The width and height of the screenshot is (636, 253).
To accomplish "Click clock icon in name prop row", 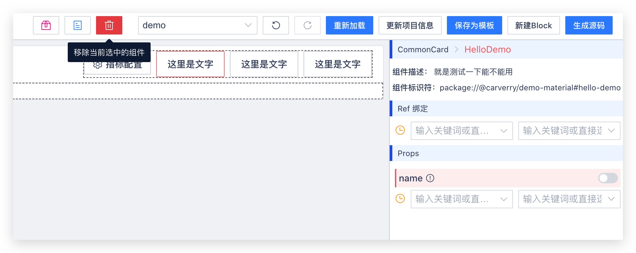I will (400, 199).
